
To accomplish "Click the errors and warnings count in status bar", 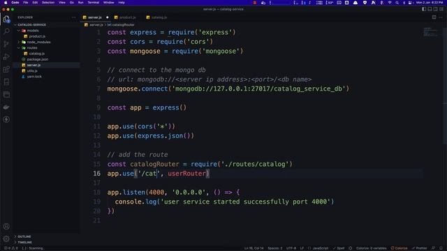I will pos(11,248).
